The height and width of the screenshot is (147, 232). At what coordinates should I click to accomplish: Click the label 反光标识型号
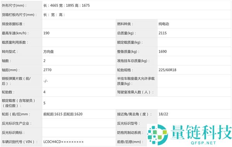128,123
